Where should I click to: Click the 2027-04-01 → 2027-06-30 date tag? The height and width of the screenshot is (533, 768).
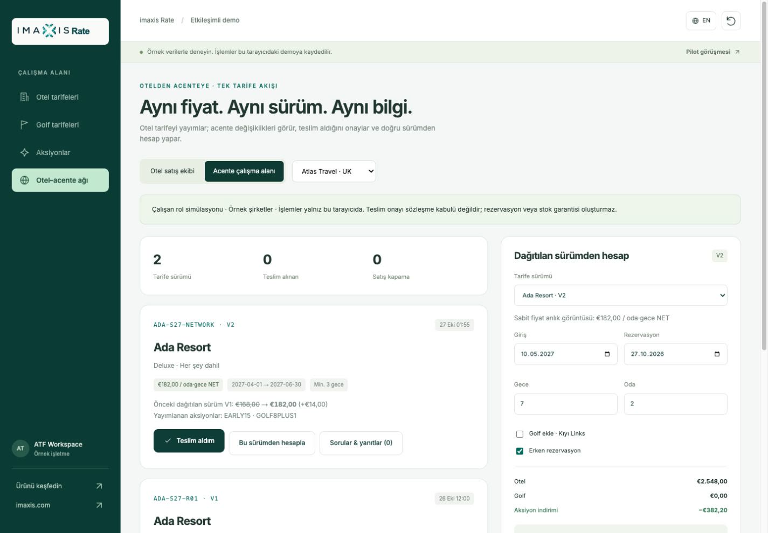pos(266,385)
